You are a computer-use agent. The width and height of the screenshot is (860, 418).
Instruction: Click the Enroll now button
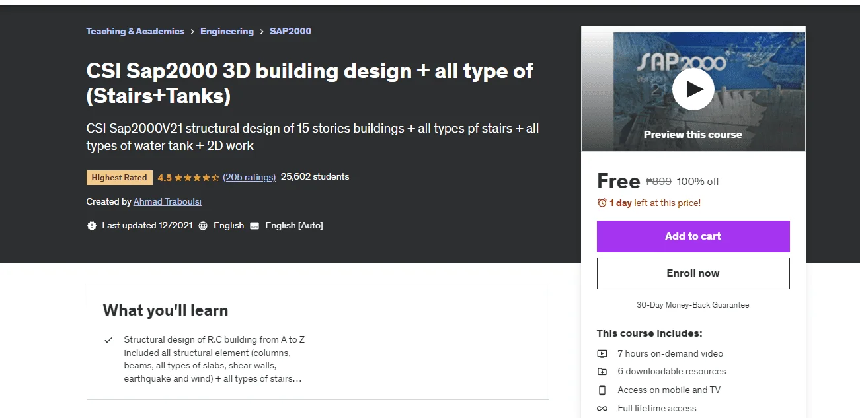(x=693, y=273)
